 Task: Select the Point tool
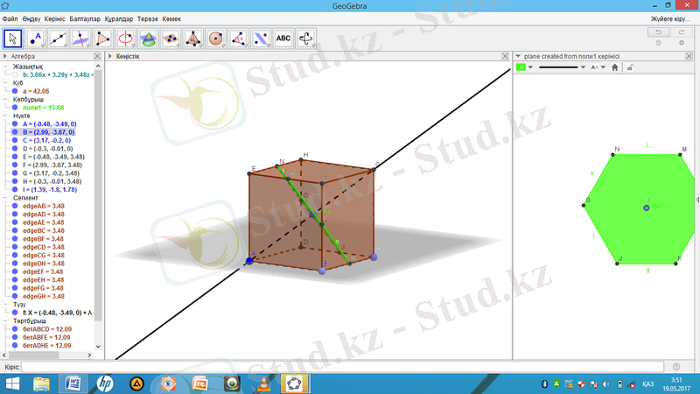click(36, 38)
